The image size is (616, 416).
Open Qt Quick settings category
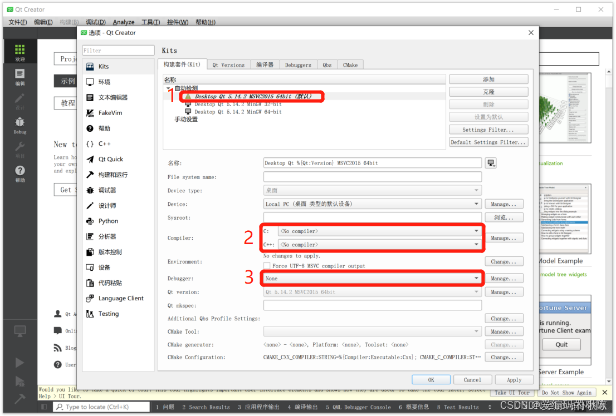[118, 159]
